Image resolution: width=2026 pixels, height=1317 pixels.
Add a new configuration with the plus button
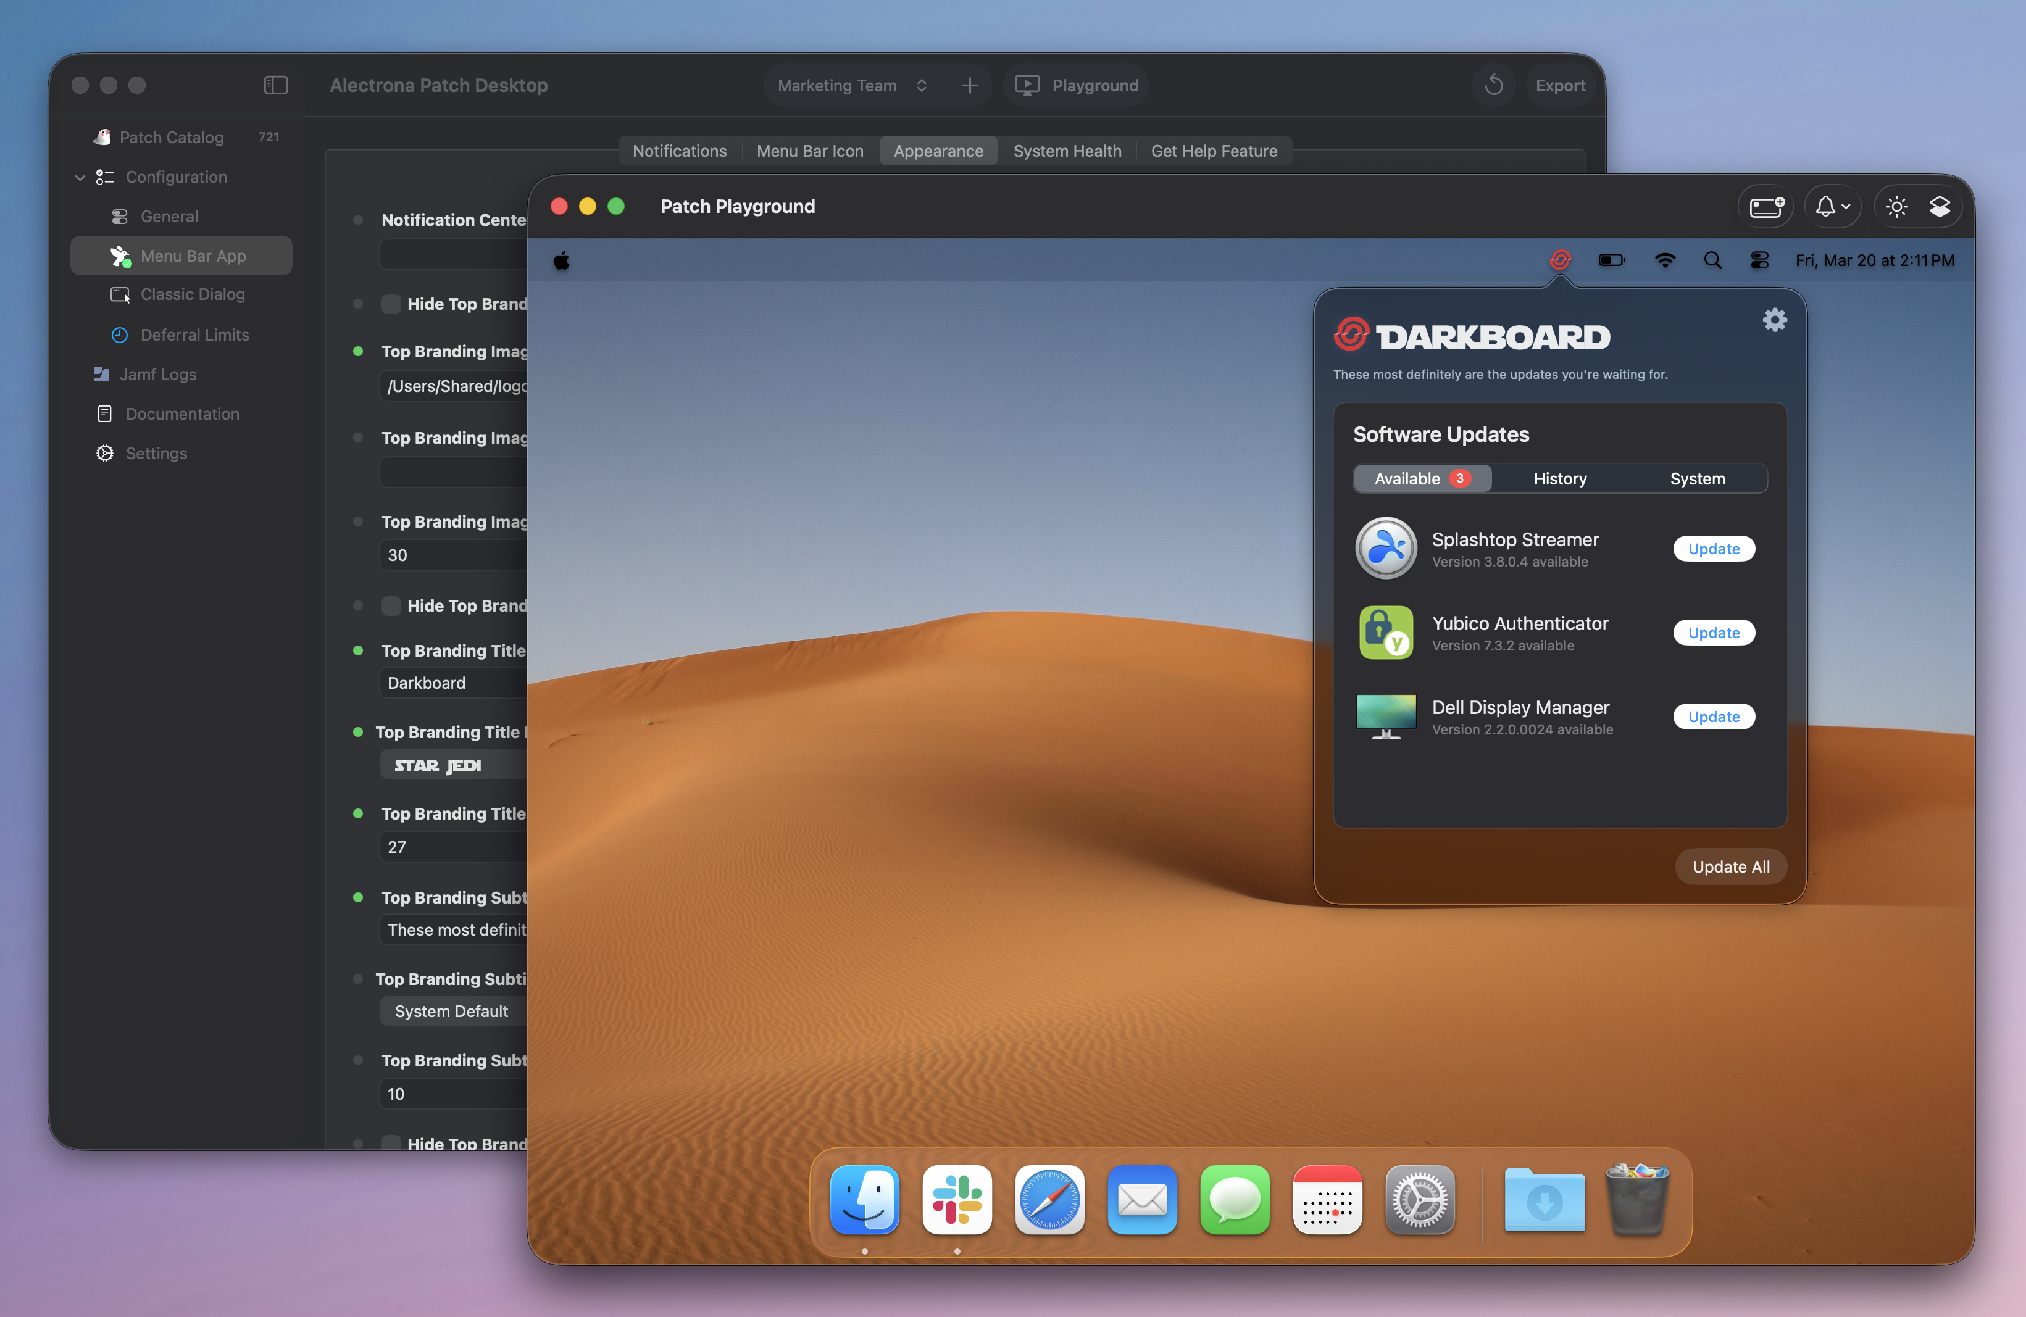coord(970,85)
